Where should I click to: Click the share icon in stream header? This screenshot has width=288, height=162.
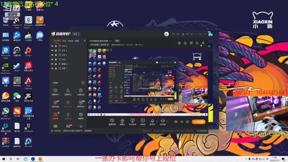tap(203, 43)
